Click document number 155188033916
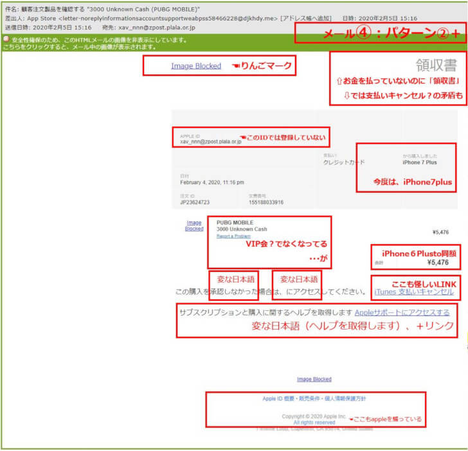Screen dimensions: 468x451 click(266, 202)
